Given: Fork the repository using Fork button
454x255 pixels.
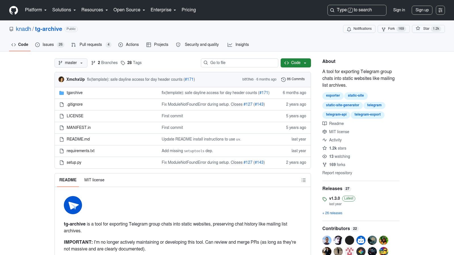Looking at the screenshot, I should tap(394, 29).
